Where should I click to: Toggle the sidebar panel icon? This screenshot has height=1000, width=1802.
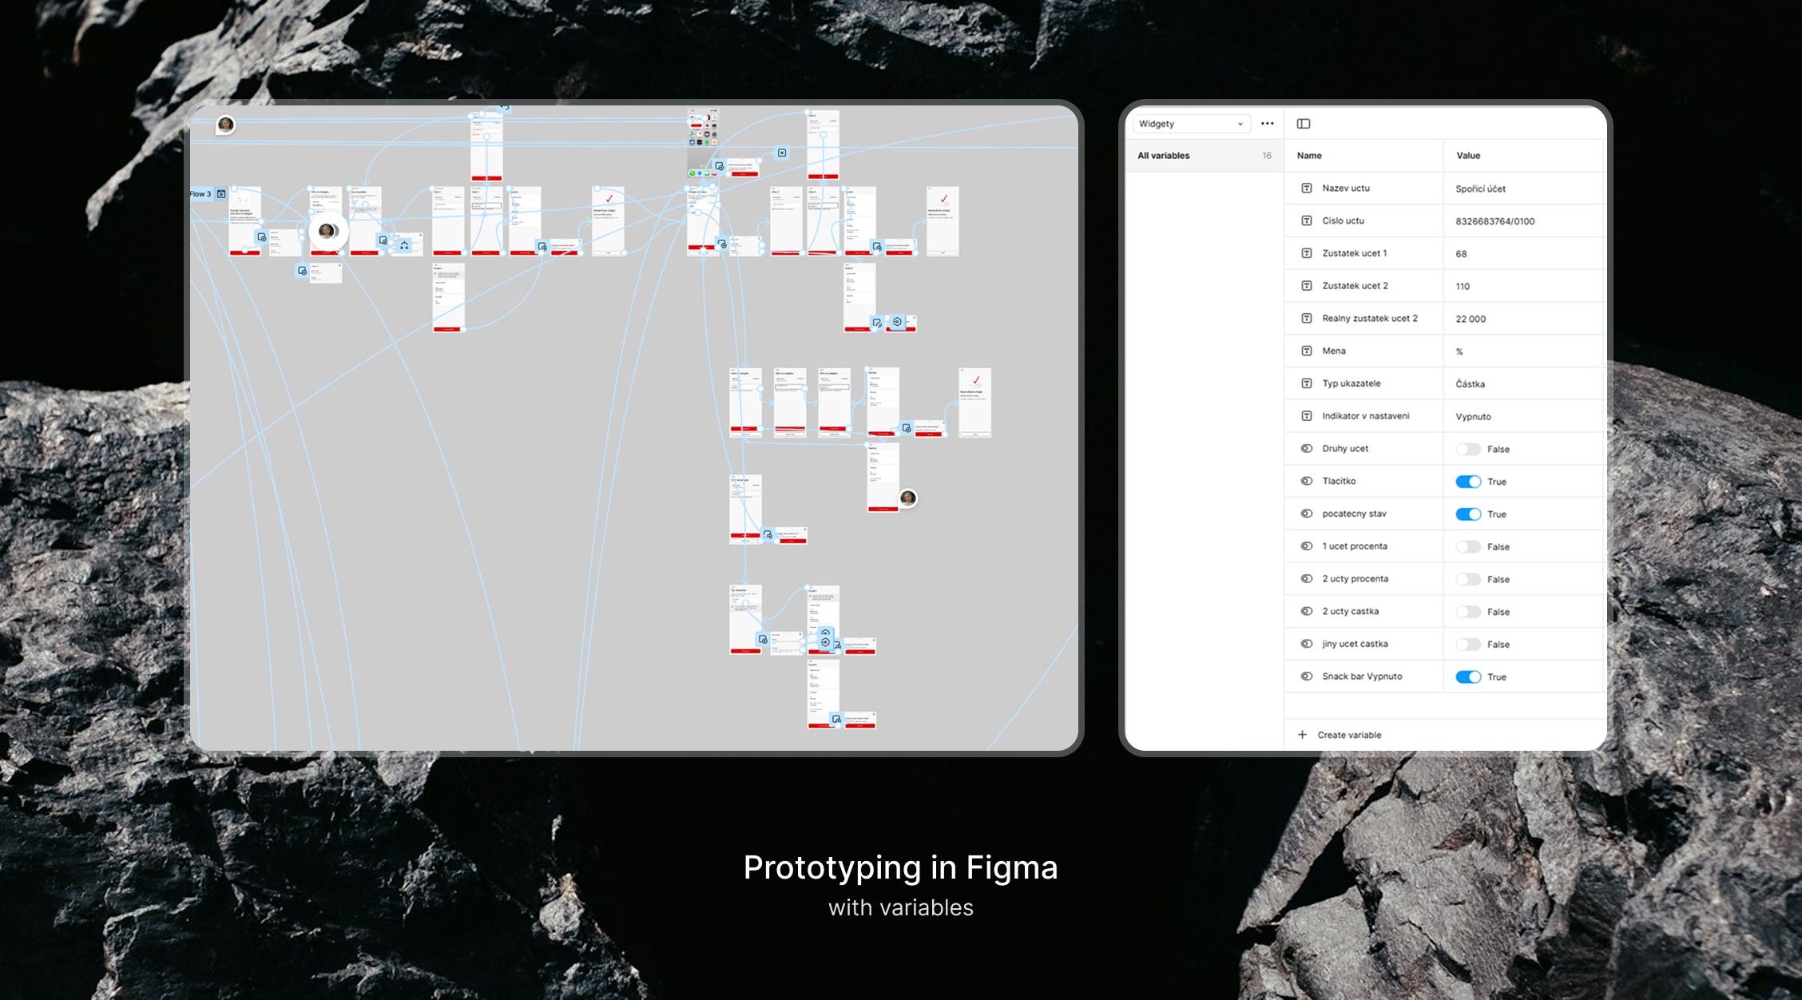1304,124
